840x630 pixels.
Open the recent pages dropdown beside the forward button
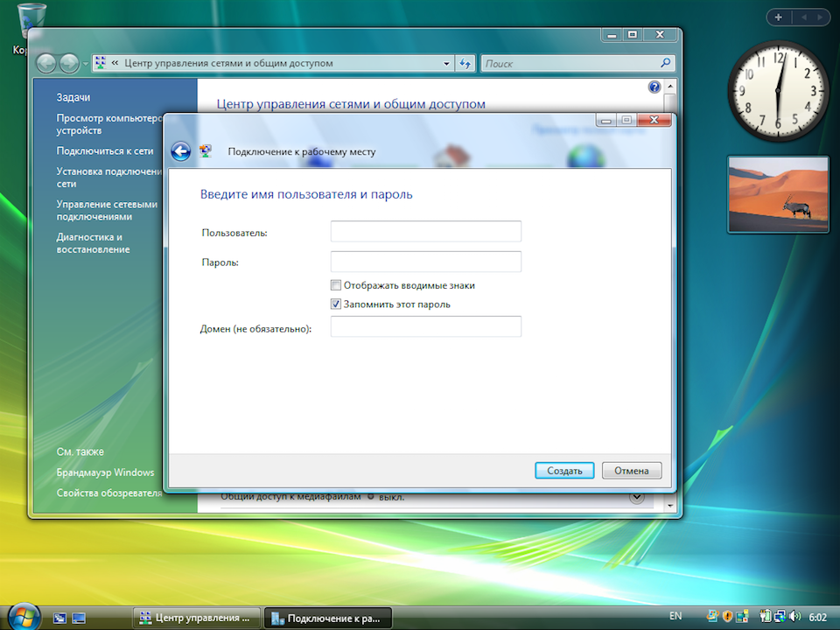(85, 64)
